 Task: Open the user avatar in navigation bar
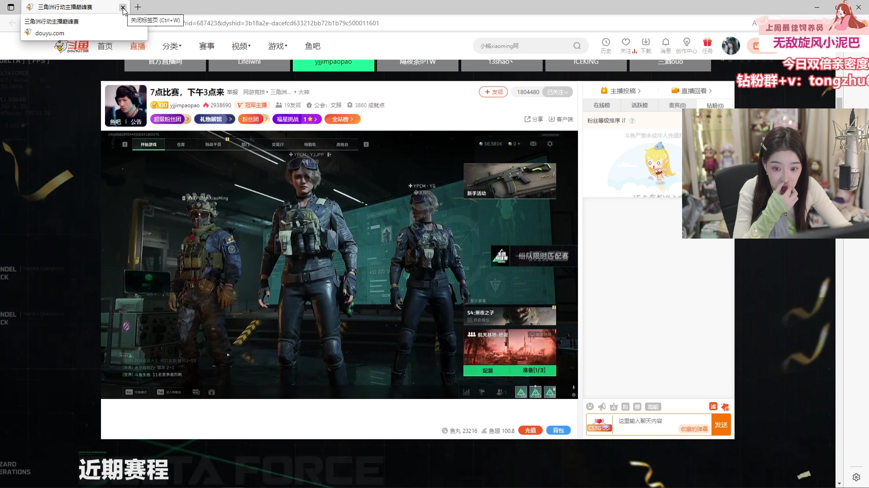tap(731, 46)
